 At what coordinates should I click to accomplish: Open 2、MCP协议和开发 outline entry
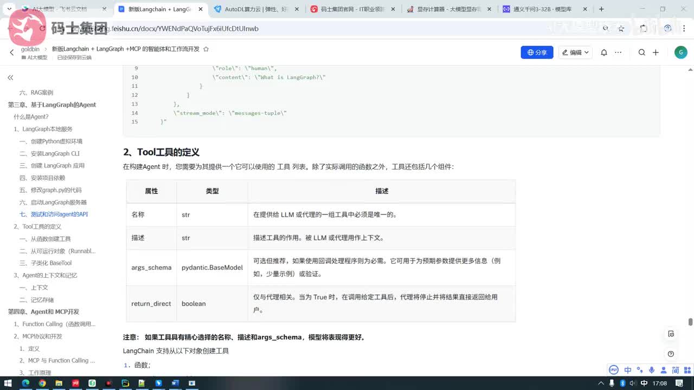tap(38, 336)
